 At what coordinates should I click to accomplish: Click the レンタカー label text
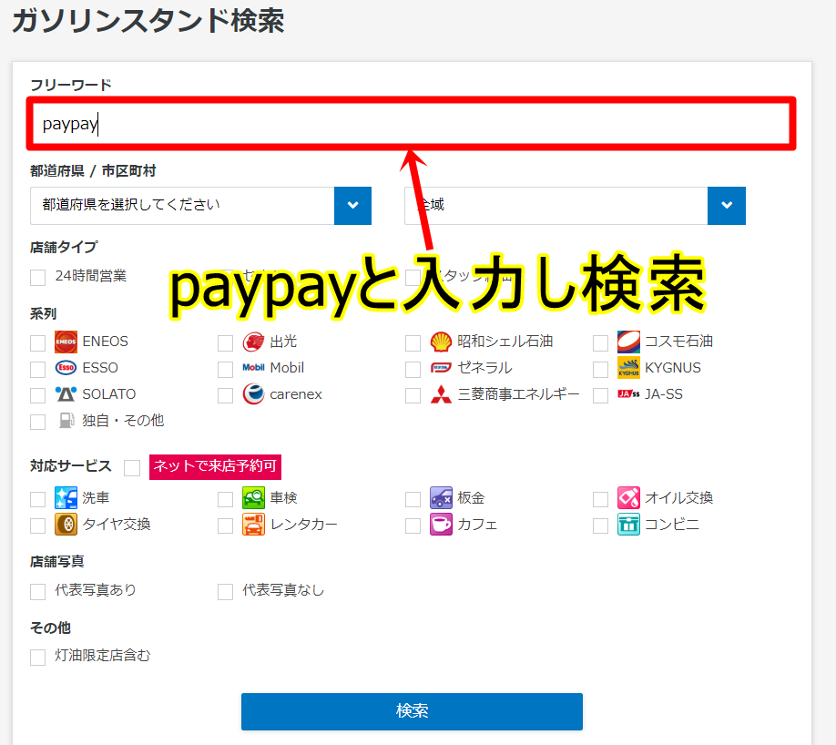(303, 525)
